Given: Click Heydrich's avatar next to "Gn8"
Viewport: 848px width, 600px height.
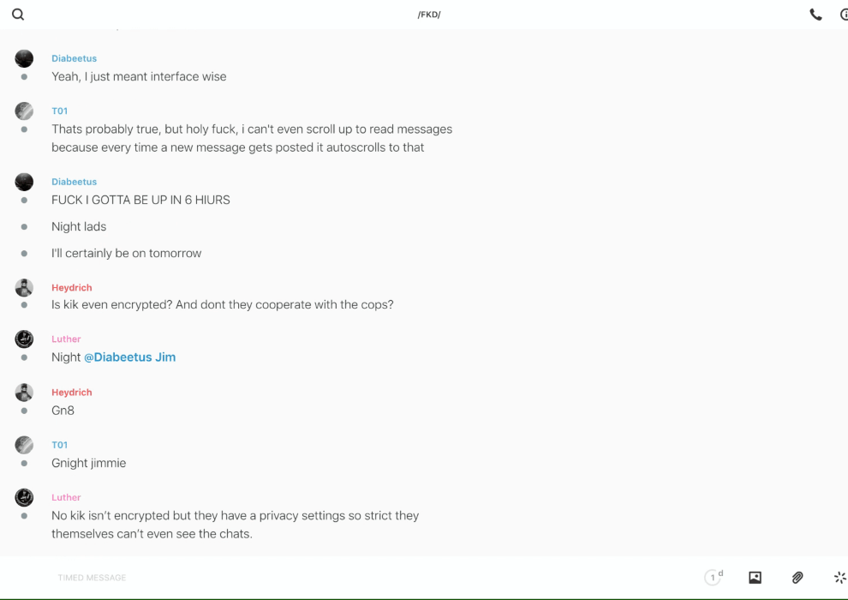Looking at the screenshot, I should click(24, 393).
